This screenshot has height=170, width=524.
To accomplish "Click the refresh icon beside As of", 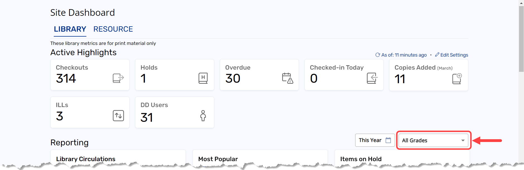I will click(x=377, y=55).
